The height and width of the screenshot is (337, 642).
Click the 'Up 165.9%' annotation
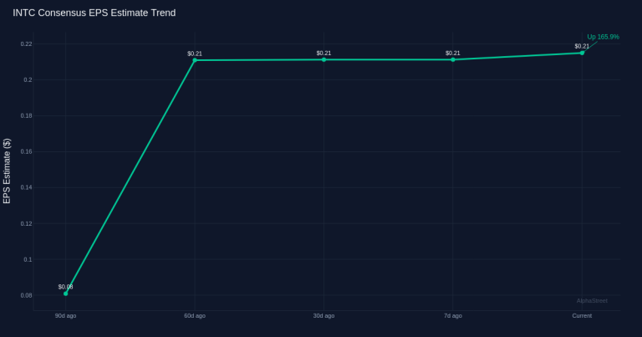click(x=603, y=37)
